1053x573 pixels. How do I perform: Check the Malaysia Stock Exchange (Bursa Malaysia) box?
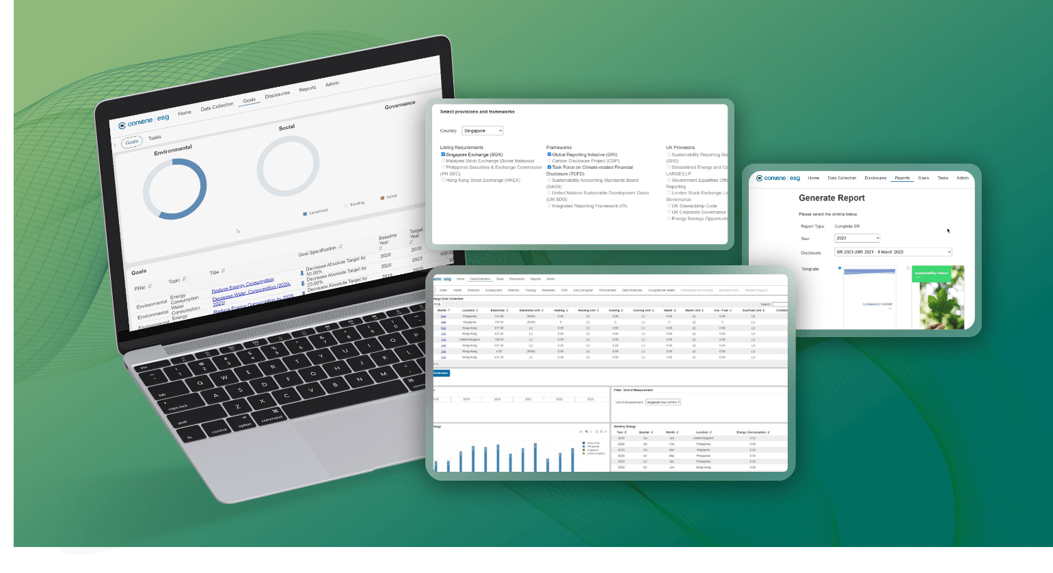443,161
